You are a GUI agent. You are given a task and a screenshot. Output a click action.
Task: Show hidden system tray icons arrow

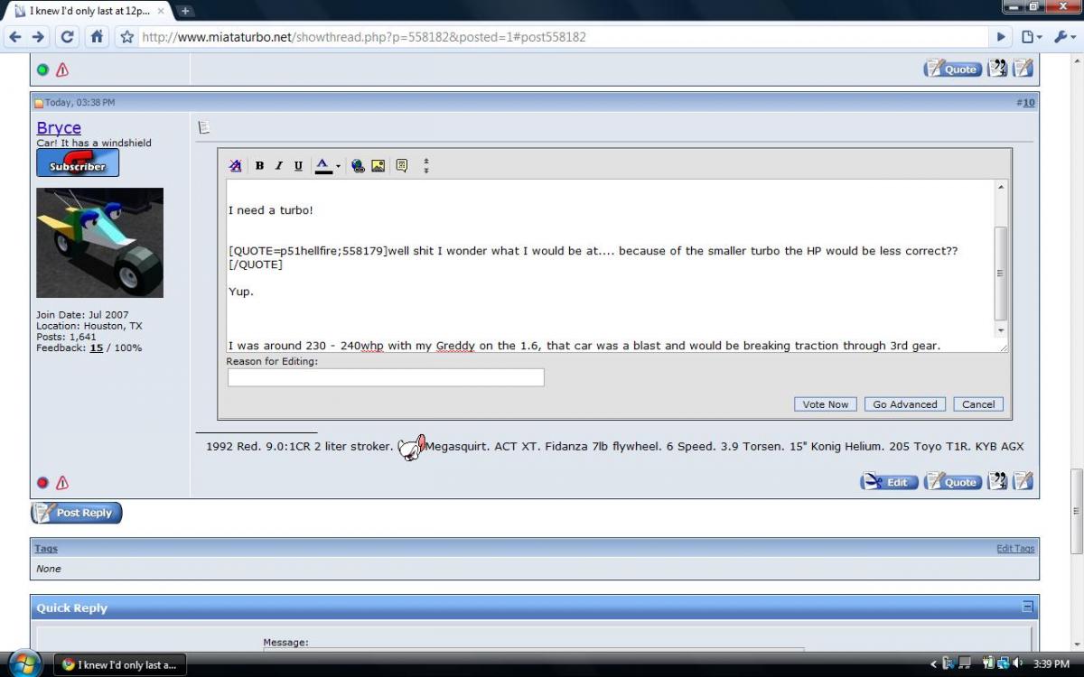(x=933, y=664)
